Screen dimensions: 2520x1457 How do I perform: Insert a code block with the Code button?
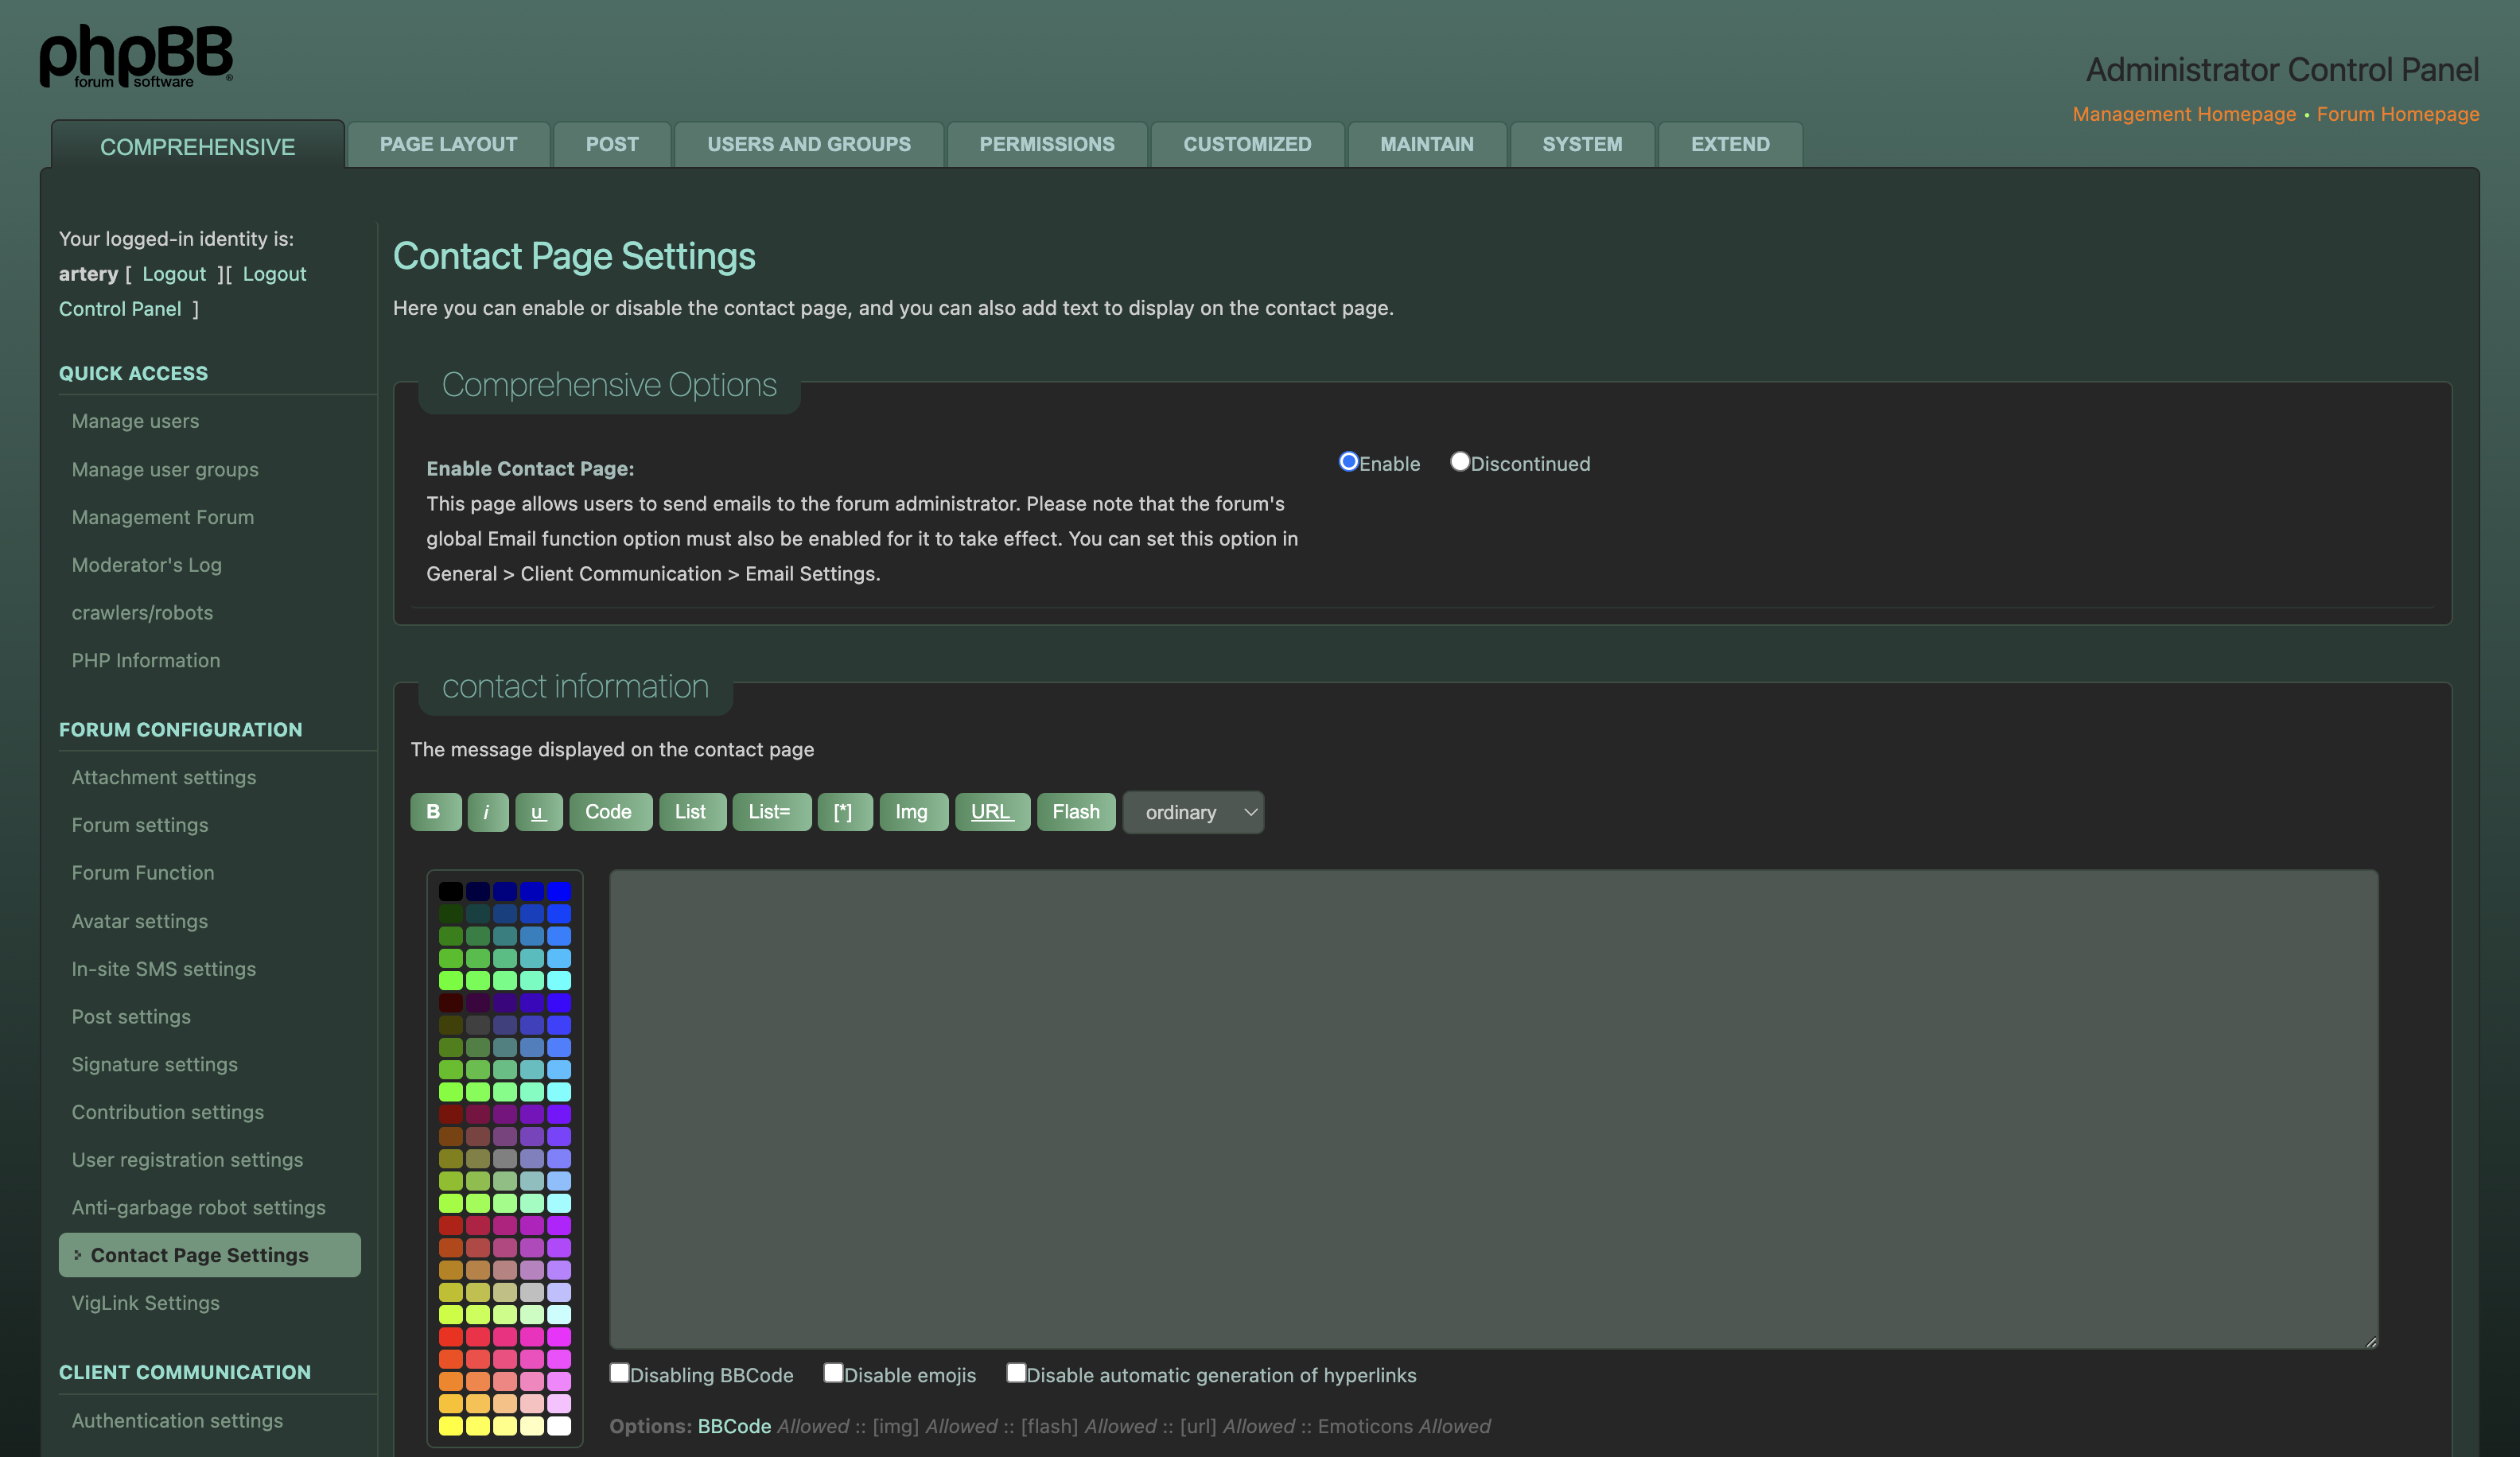tap(608, 812)
